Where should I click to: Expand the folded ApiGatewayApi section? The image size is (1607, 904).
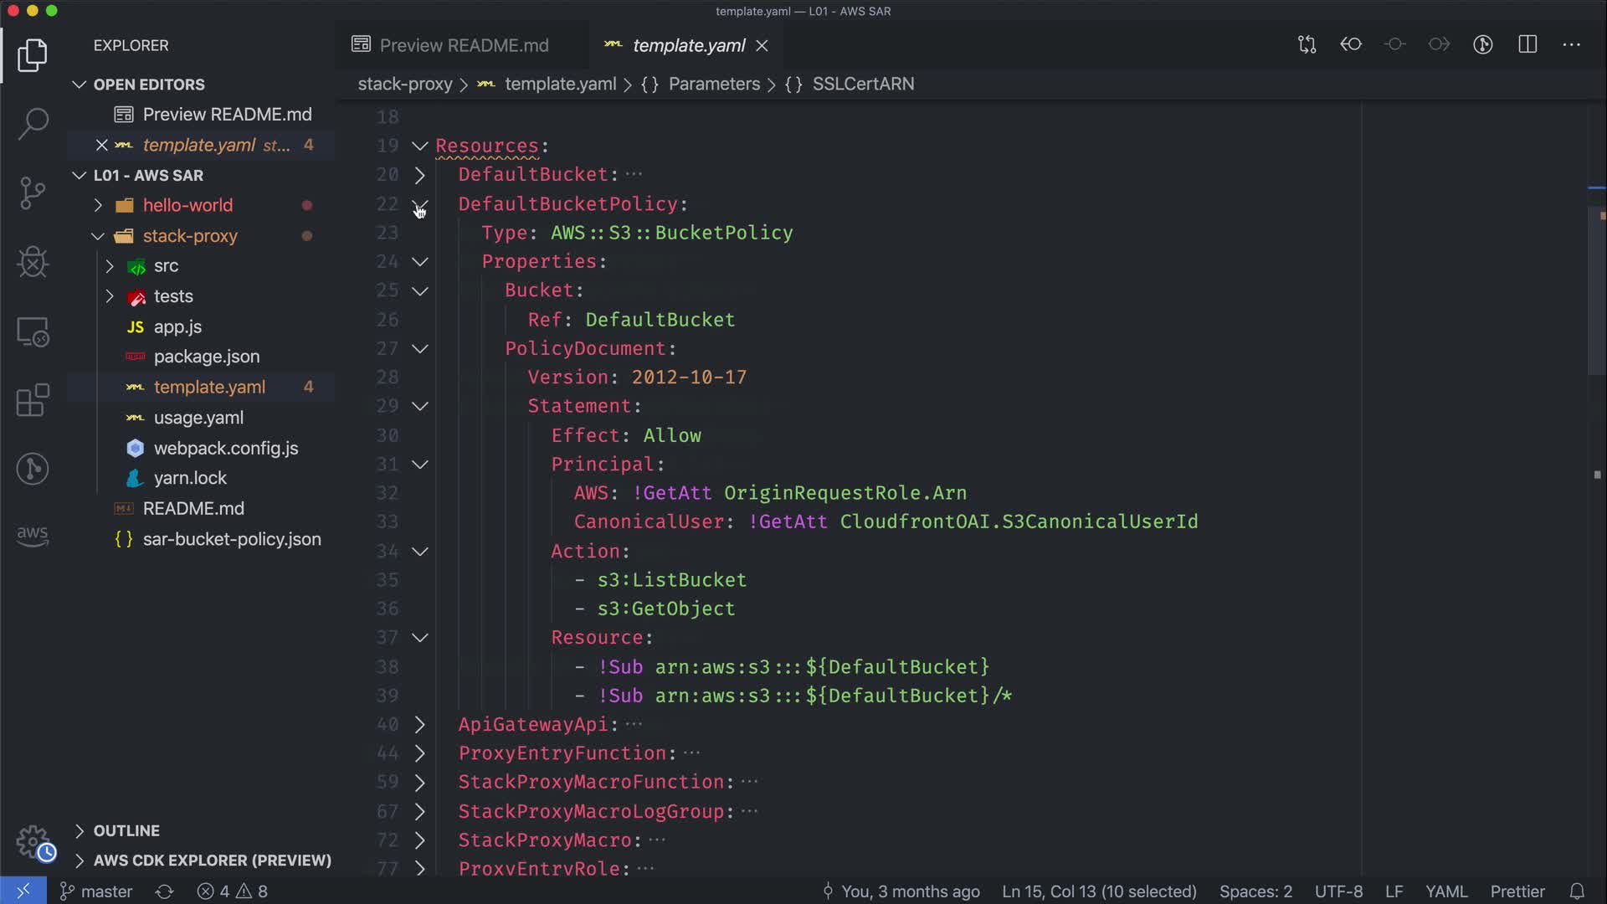pos(420,725)
